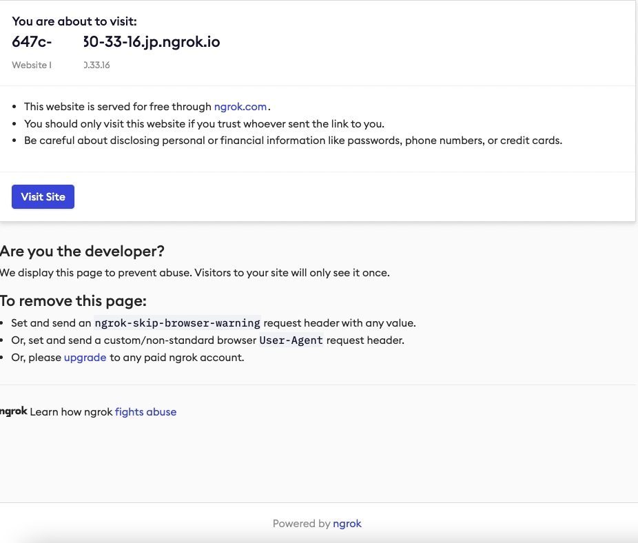Click the ngrok link after Powered by
The image size is (638, 543).
coord(347,524)
